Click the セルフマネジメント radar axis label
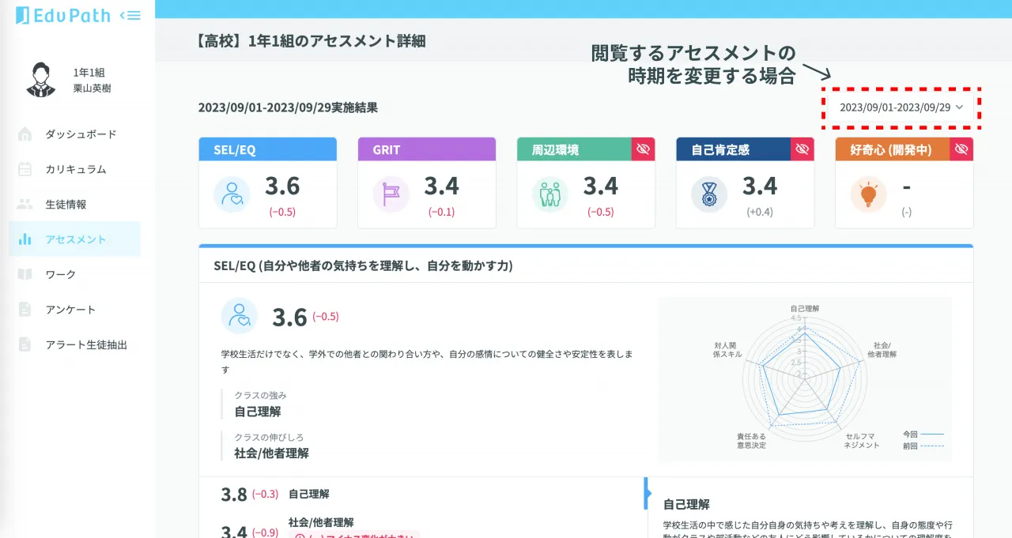 click(x=862, y=440)
